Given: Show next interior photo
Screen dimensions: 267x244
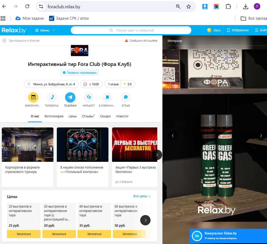Looking at the screenshot, I should (261, 136).
